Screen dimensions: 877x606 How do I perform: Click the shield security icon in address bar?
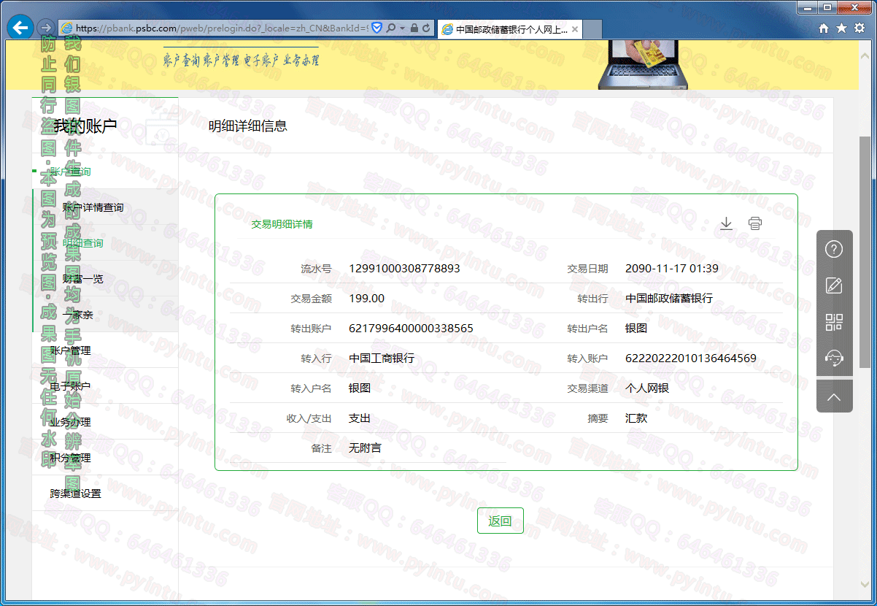coord(377,28)
